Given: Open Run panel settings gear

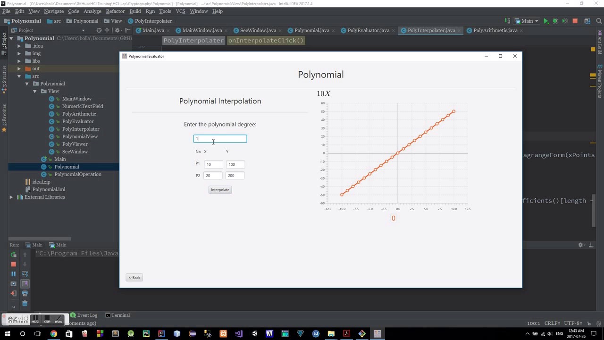Looking at the screenshot, I should [x=582, y=245].
